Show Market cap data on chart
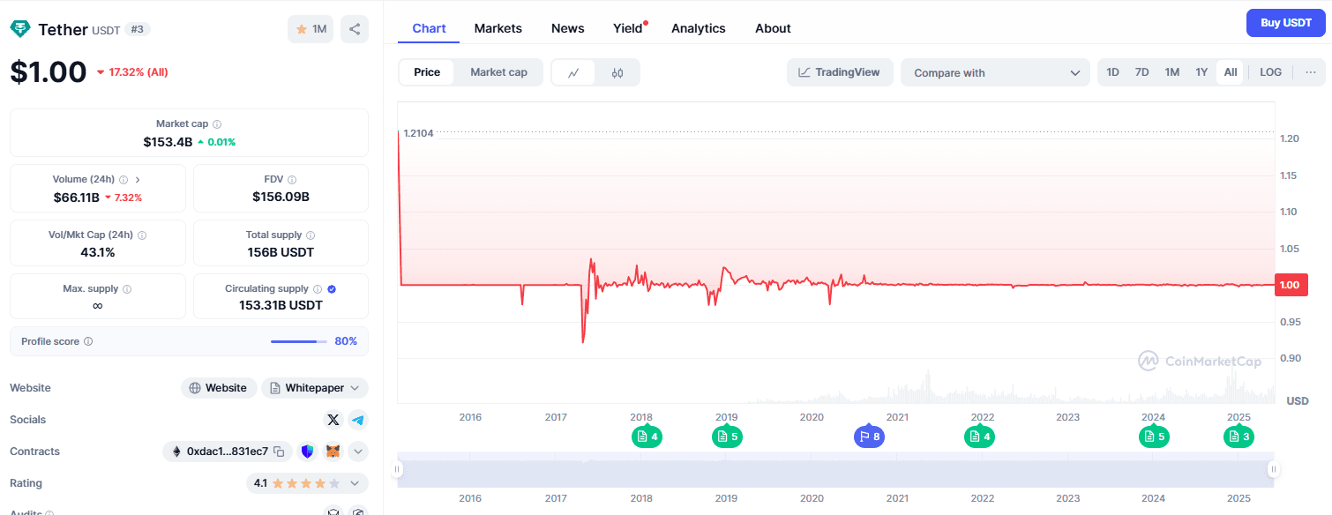 click(498, 72)
